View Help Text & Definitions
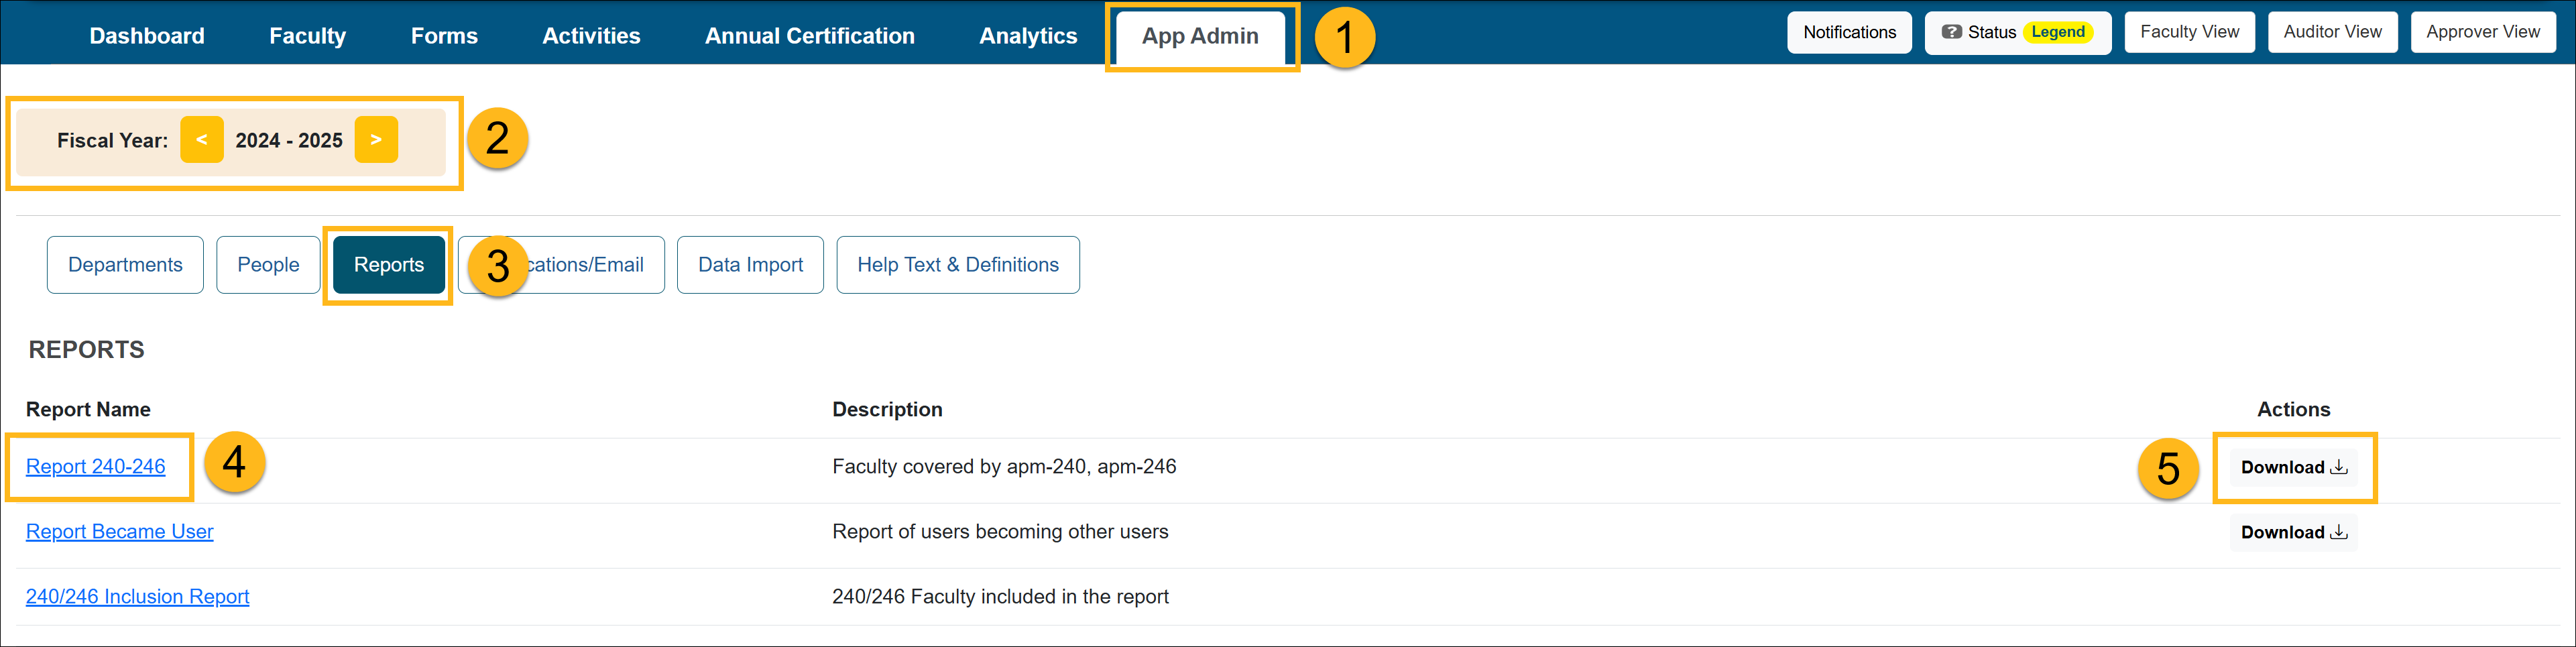The image size is (2576, 647). 957,265
